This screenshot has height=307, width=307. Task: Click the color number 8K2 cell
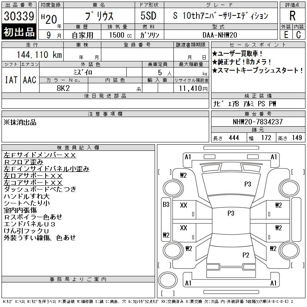[x=63, y=88]
